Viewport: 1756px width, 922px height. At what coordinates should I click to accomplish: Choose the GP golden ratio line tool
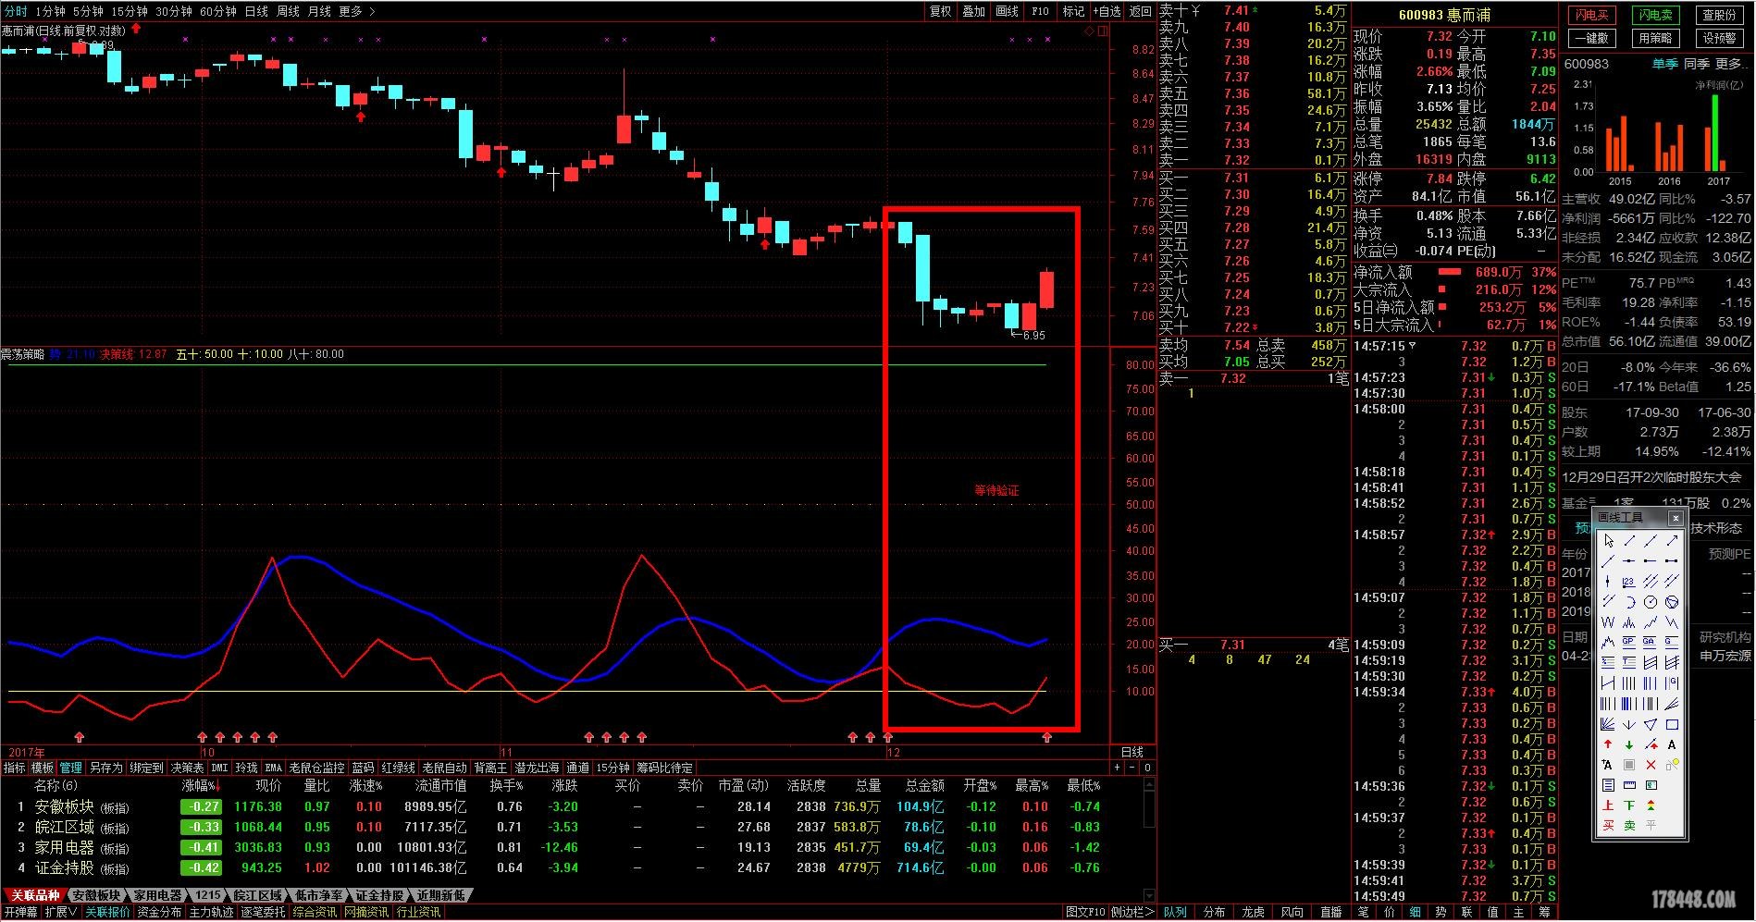pyautogui.click(x=1630, y=642)
